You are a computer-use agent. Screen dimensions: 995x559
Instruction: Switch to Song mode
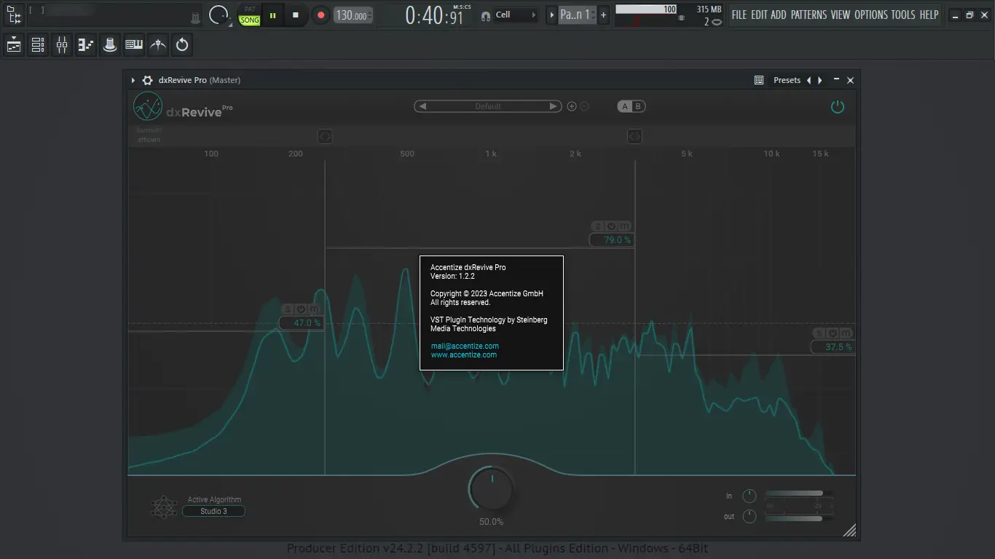250,20
